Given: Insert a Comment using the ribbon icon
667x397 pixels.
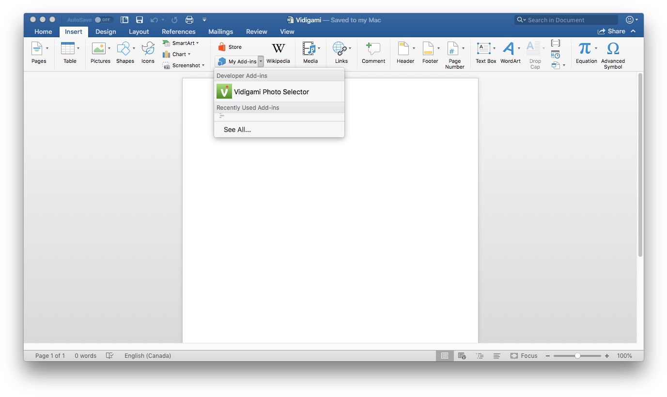Looking at the screenshot, I should [x=373, y=49].
